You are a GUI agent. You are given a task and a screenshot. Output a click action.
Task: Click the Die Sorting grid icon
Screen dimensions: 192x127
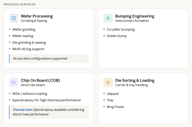coord(108,83)
